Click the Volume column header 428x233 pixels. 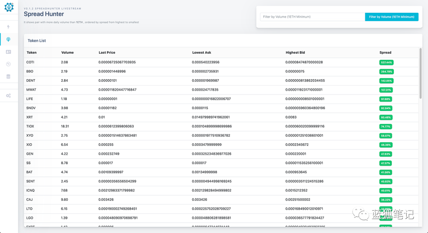pos(67,53)
